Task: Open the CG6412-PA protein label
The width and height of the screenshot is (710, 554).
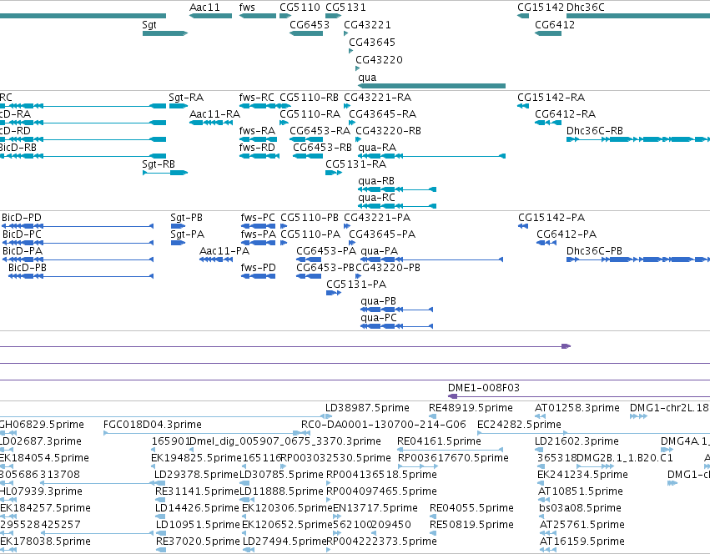Action: (566, 234)
